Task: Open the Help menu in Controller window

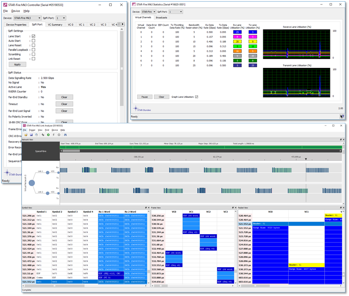Action: 26,11
